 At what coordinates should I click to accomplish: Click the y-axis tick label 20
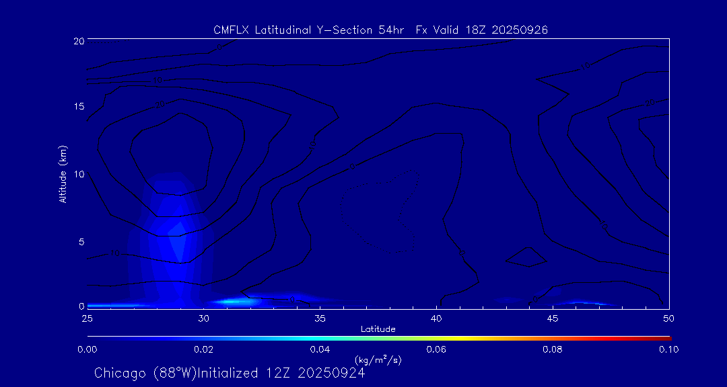click(78, 40)
